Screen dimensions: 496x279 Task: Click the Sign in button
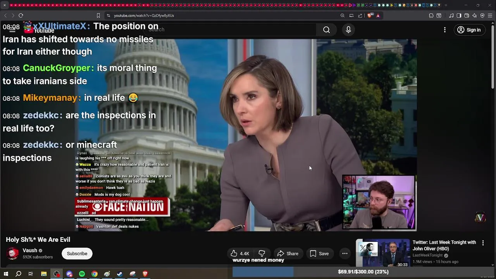[469, 30]
